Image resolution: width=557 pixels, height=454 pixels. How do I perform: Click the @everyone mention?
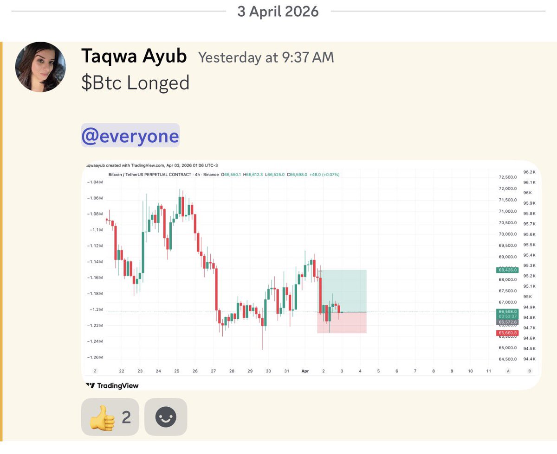tap(130, 136)
